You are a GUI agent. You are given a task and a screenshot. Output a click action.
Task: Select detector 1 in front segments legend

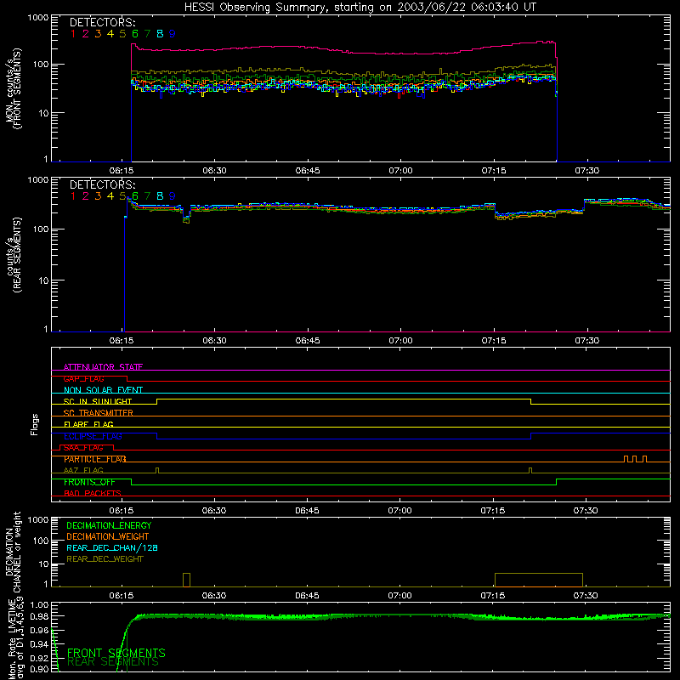(73, 34)
